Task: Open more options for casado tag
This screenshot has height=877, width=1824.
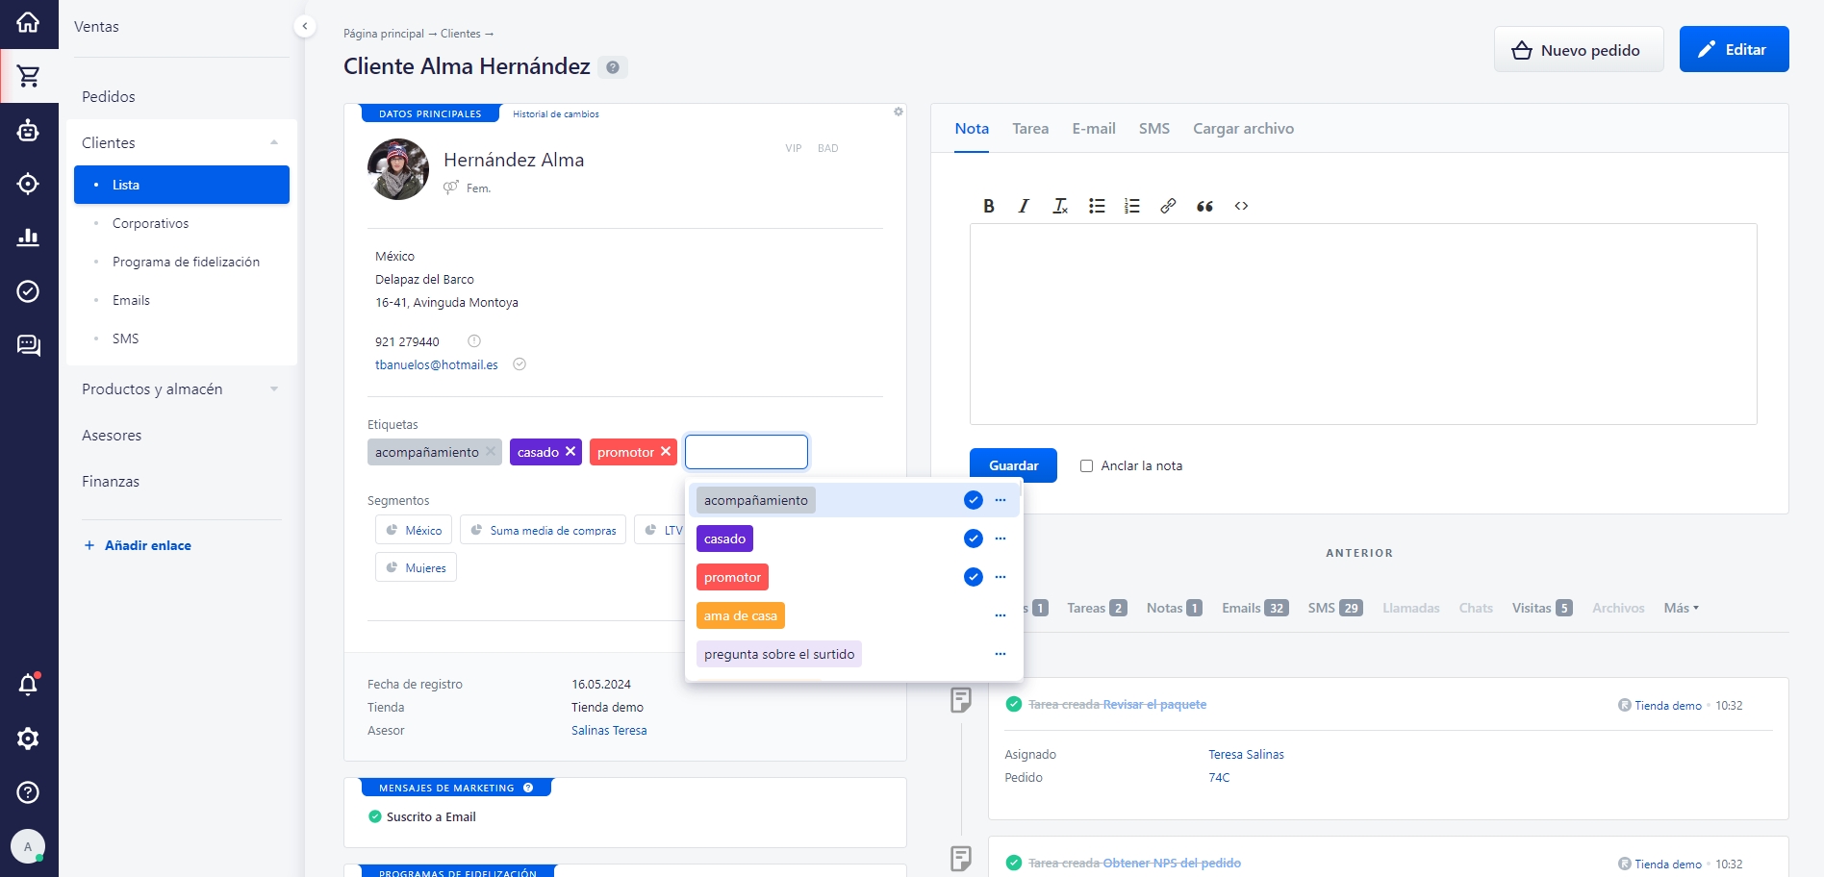Action: [1001, 539]
